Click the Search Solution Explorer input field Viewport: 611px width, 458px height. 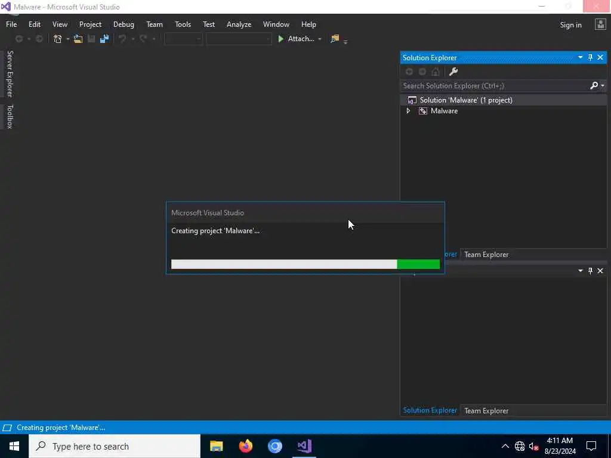(495, 86)
